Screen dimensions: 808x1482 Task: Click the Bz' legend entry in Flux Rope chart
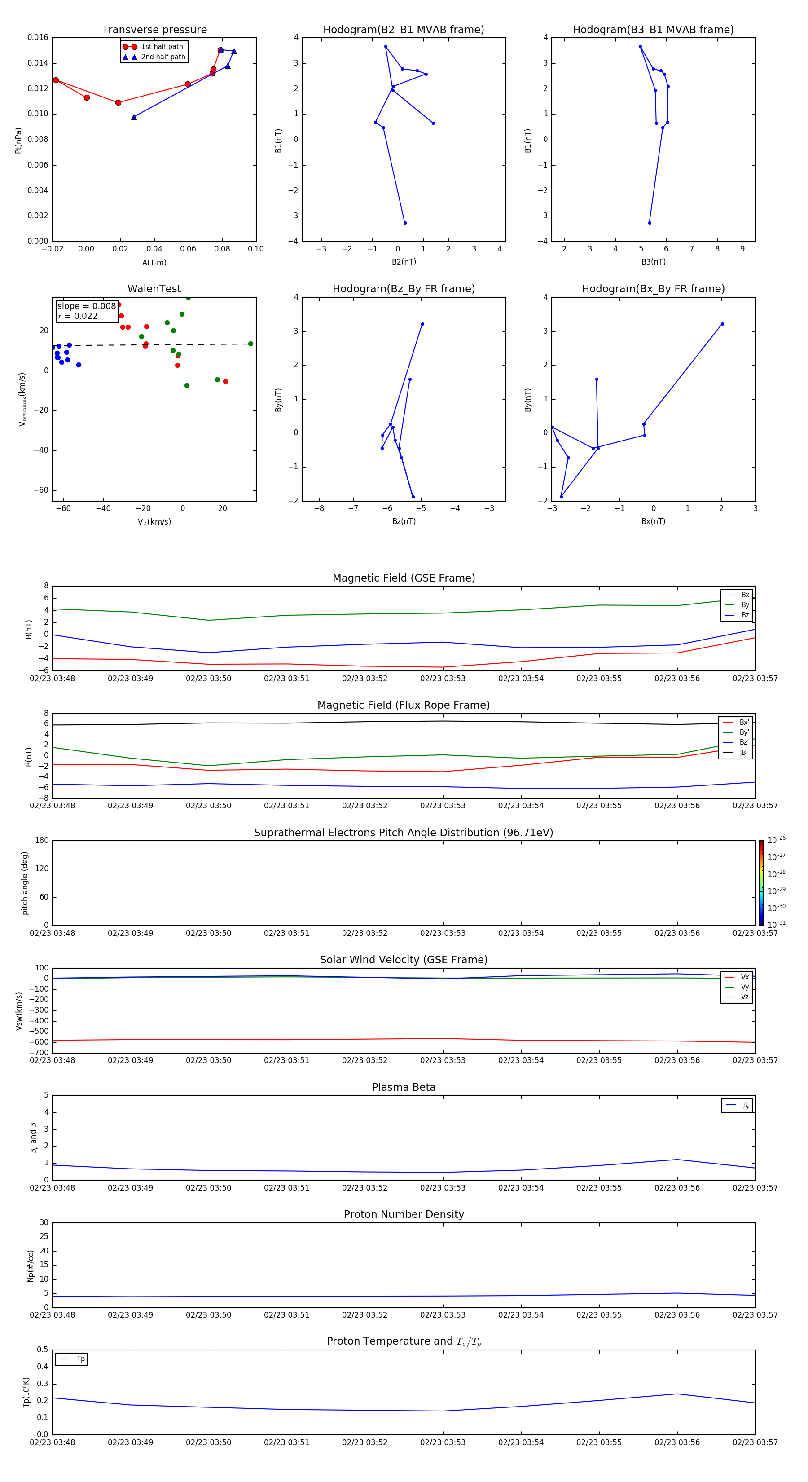[x=736, y=742]
